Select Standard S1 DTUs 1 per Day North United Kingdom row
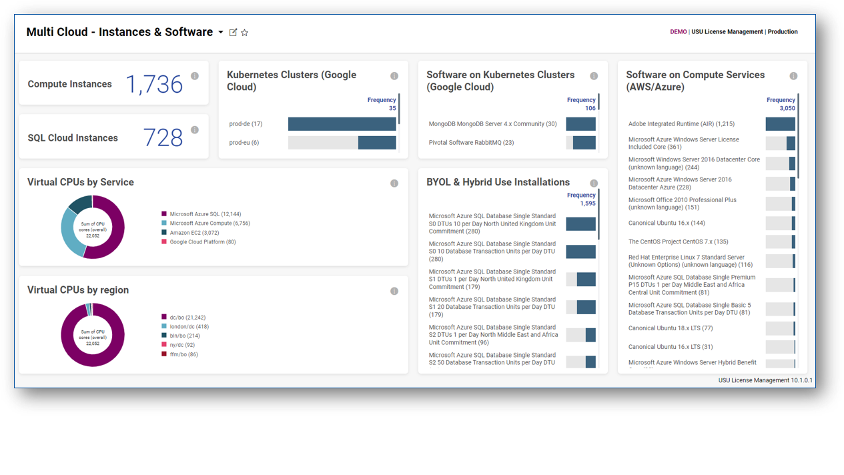 512,280
